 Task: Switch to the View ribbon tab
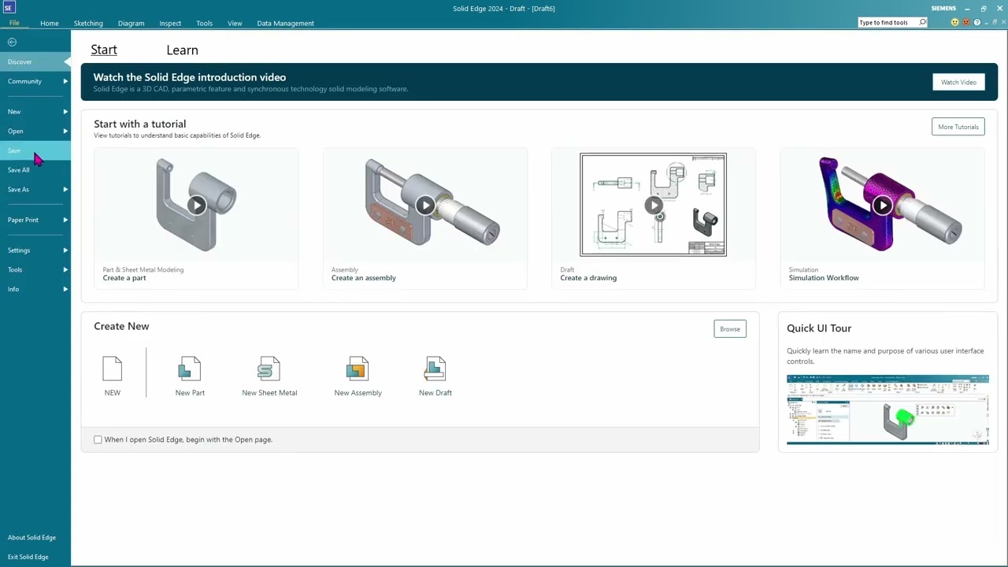coord(235,24)
